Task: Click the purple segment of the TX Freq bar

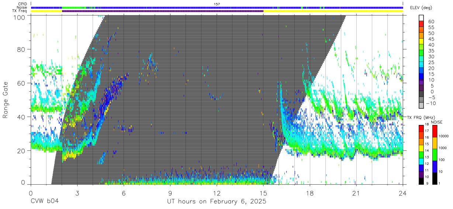Action: coord(163,11)
